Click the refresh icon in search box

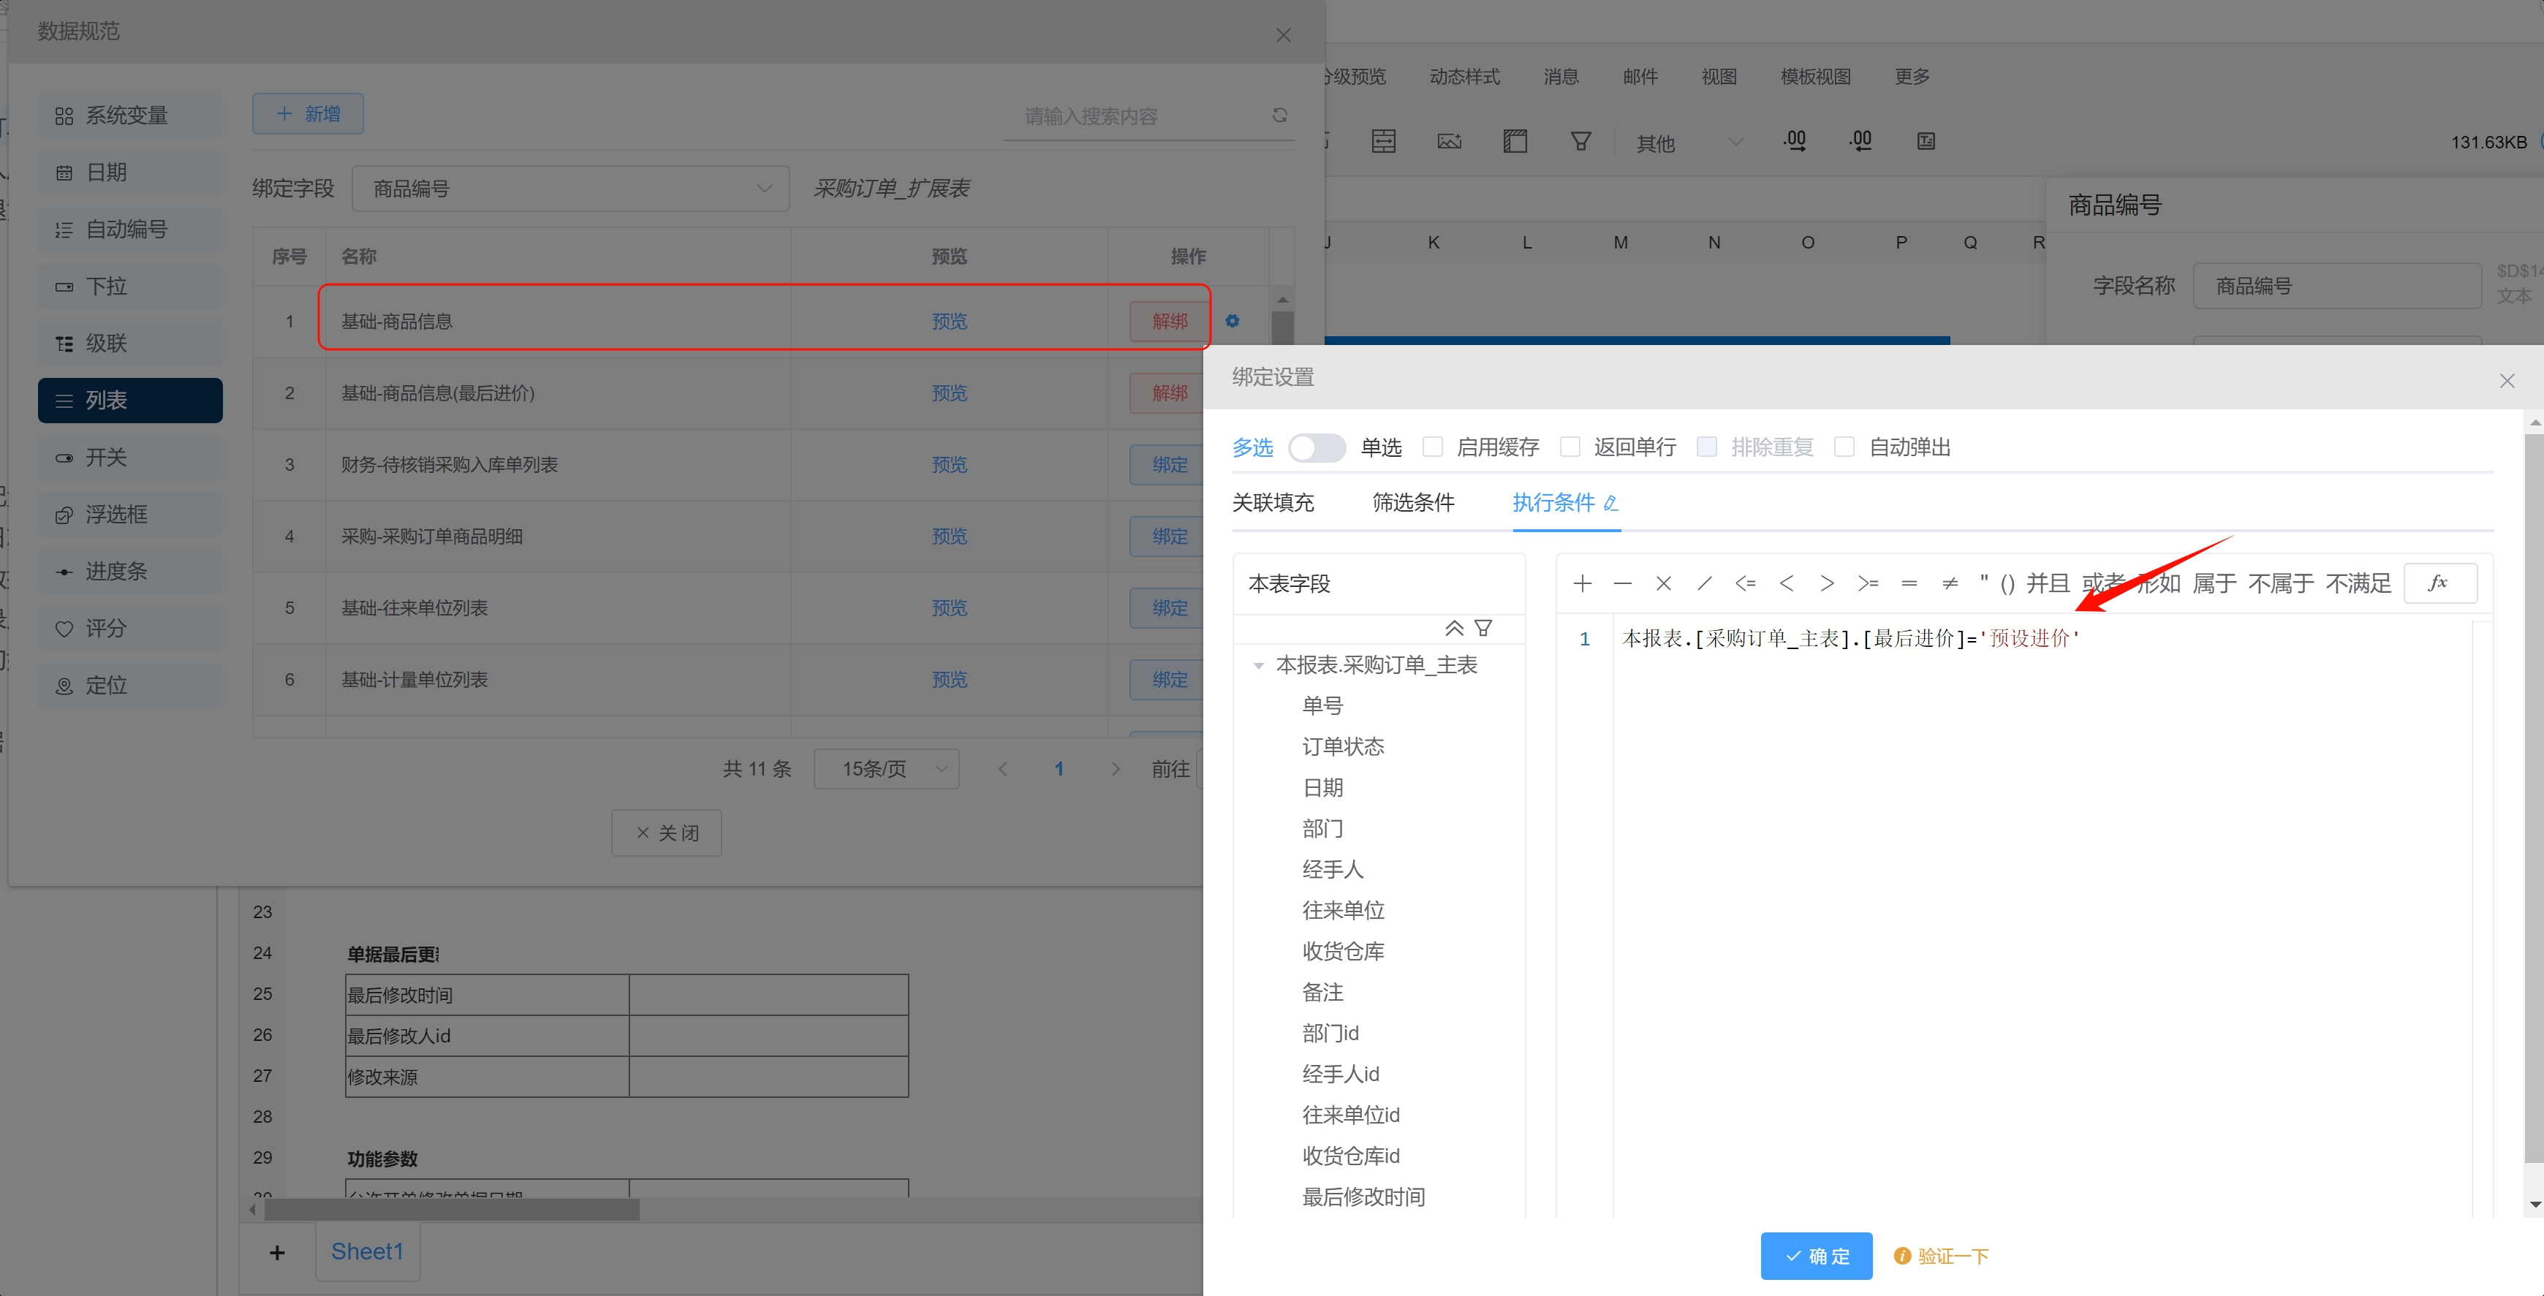tap(1280, 115)
